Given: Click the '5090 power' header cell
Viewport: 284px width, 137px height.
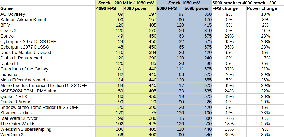Looking at the screenshot, I should [x=198, y=9].
